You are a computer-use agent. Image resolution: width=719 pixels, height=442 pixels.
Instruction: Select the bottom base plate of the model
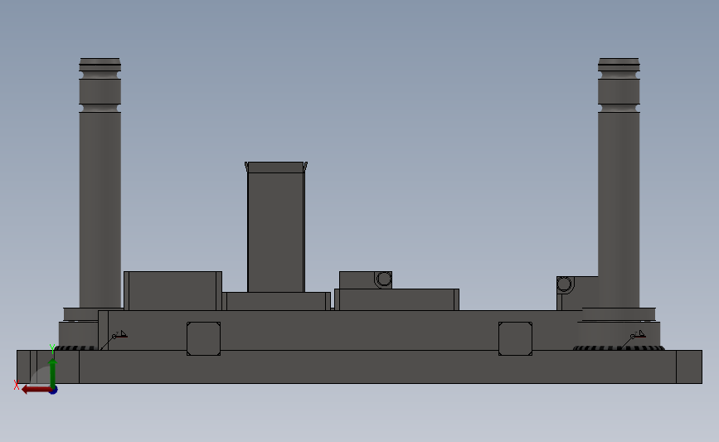point(360,367)
